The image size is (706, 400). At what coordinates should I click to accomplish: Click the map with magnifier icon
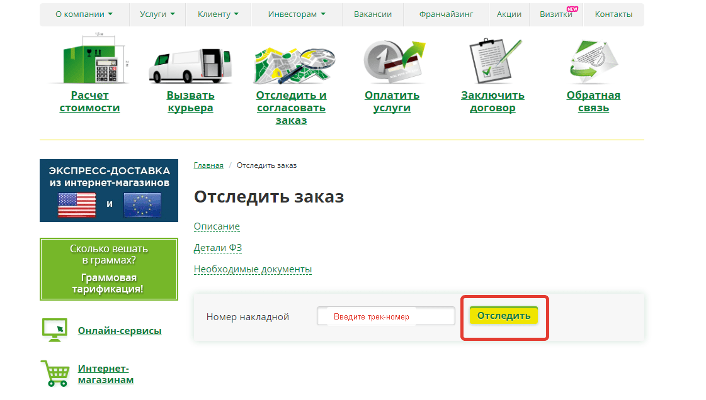(x=290, y=63)
